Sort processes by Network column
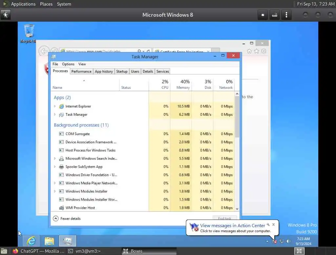This screenshot has width=336, height=255. tap(224, 84)
